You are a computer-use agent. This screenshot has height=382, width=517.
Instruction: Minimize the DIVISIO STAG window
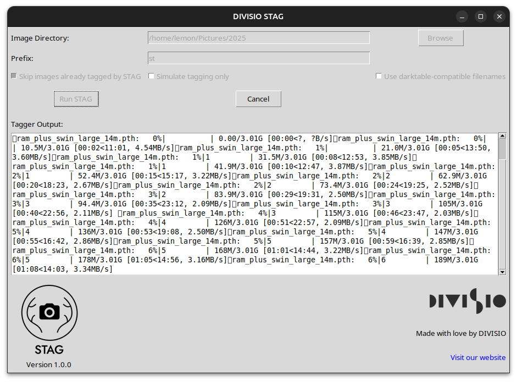tap(462, 16)
